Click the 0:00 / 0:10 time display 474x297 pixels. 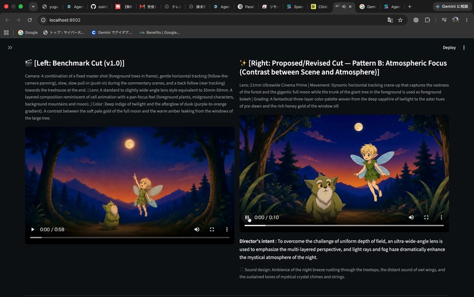[266, 217]
